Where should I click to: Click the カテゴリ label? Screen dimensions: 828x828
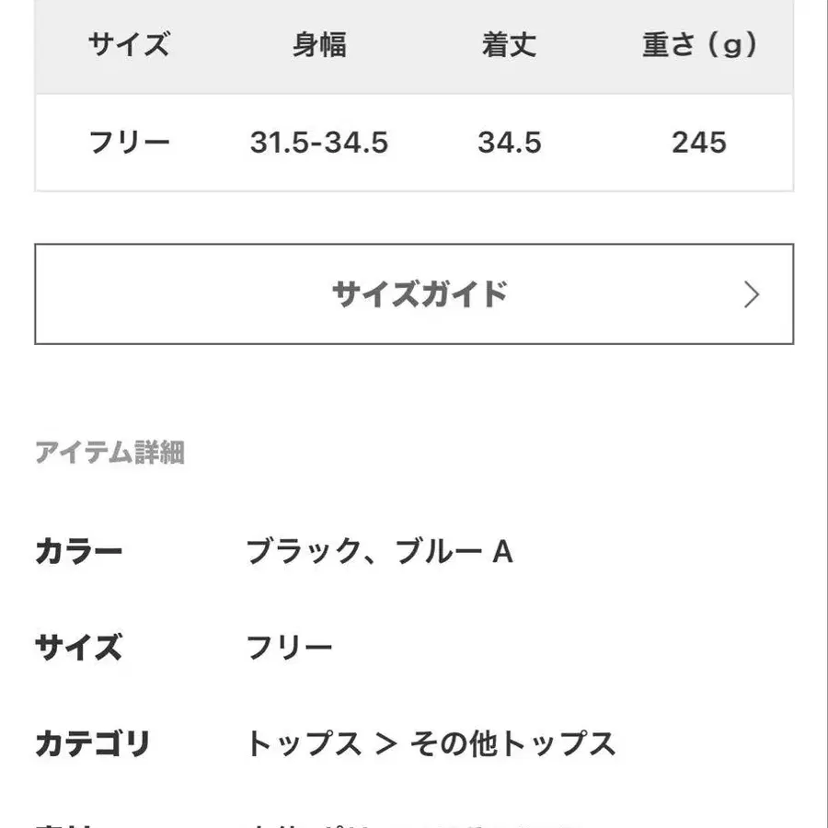[x=92, y=743]
